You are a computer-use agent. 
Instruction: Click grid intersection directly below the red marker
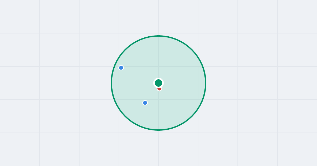point(158,100)
